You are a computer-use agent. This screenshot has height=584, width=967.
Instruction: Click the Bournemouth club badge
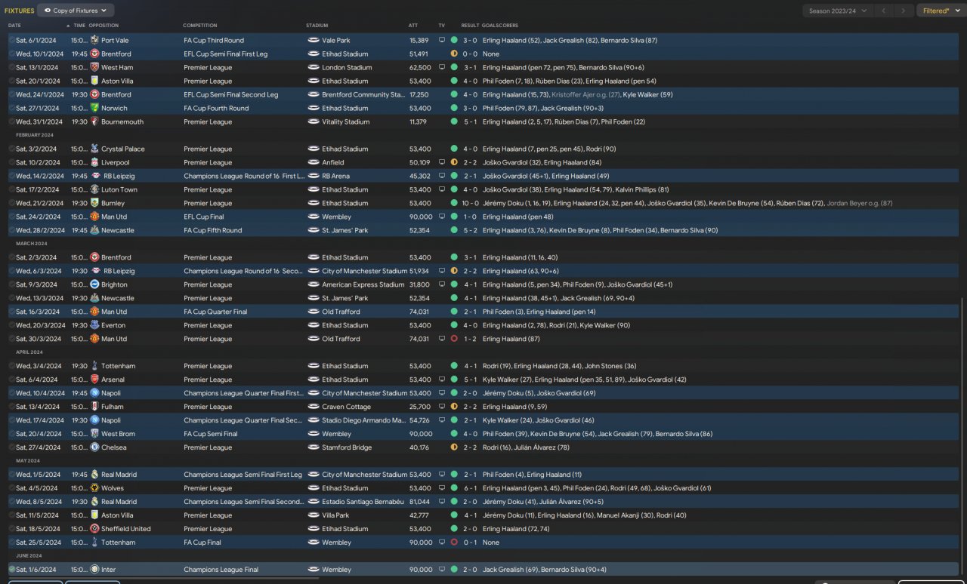94,121
